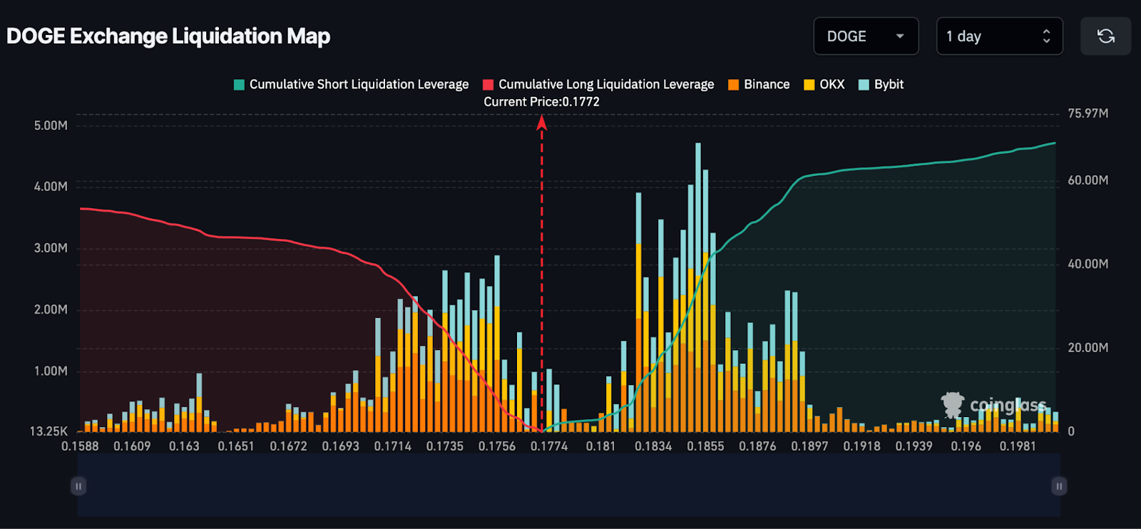1141x529 pixels.
Task: Click the red Long Liquidation legend swatch
Action: (488, 85)
